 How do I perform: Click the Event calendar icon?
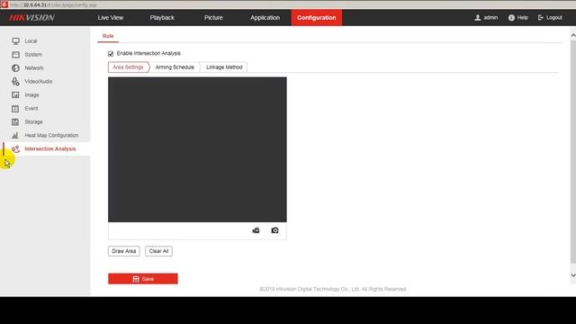pos(15,108)
